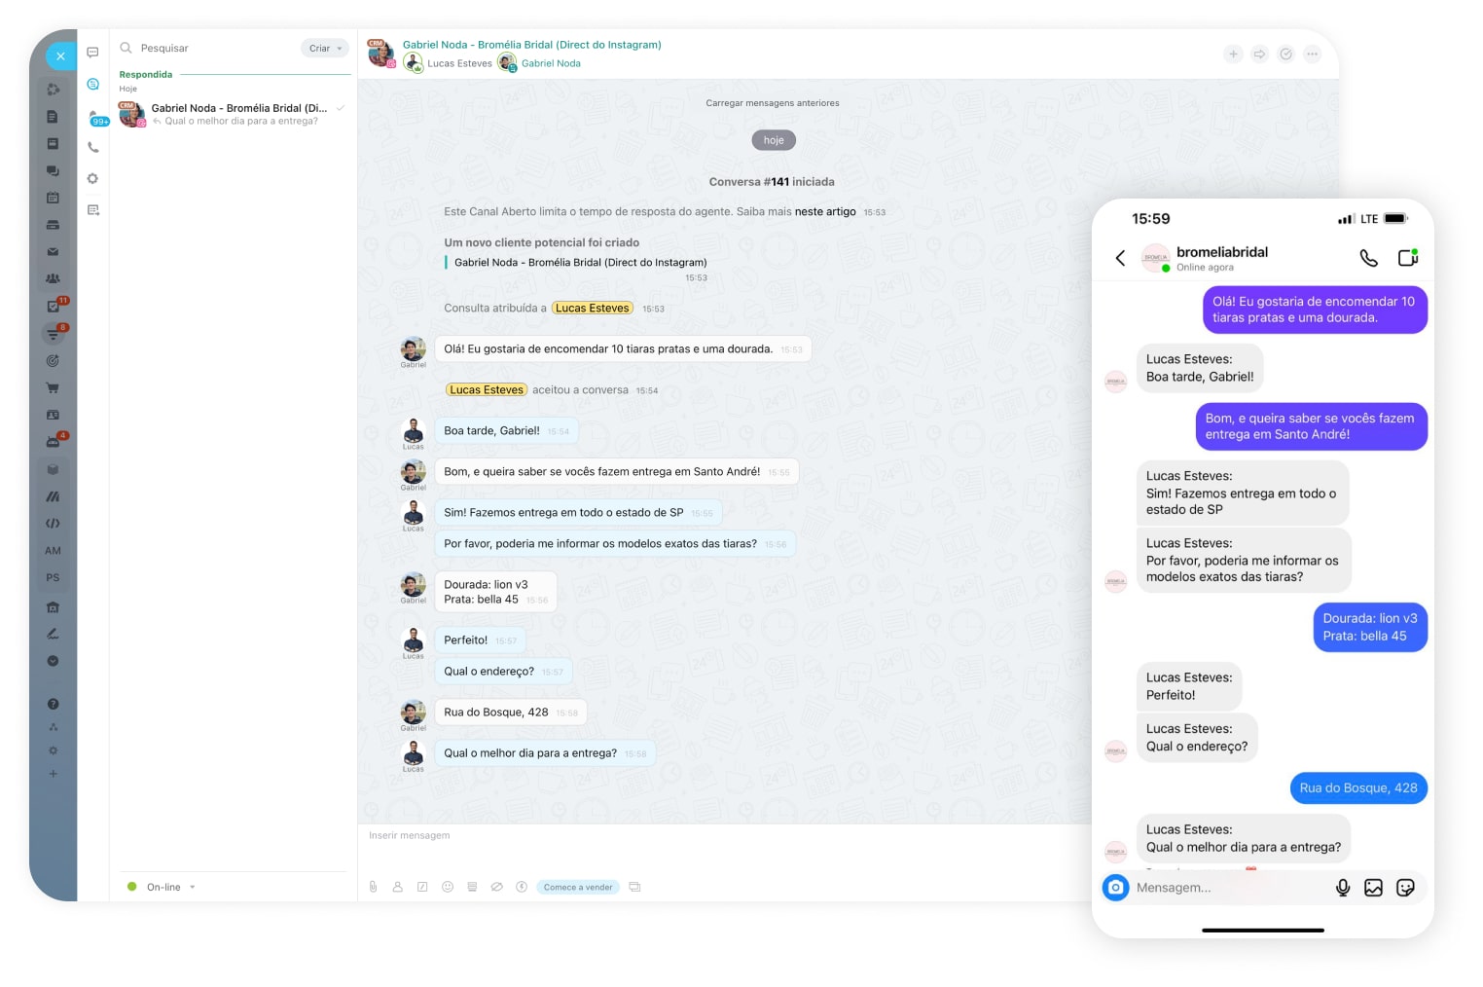Open the calendar icon in left sidebar
This screenshot has width=1483, height=987.
click(53, 198)
